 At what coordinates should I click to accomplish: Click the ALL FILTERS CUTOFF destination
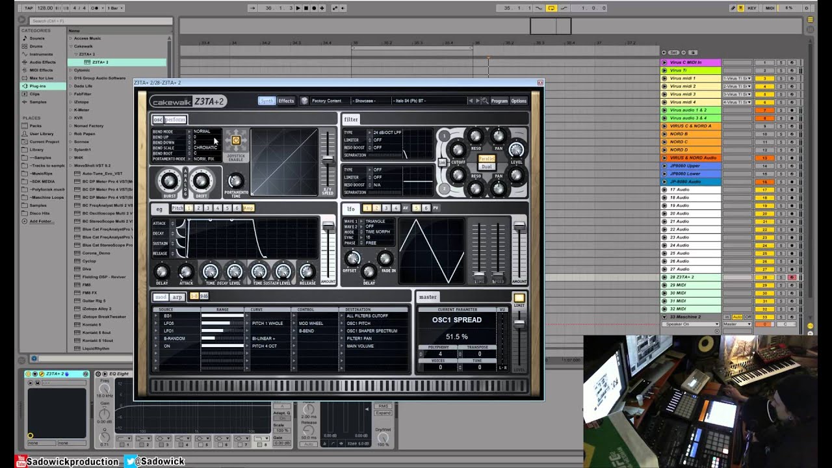tap(367, 316)
